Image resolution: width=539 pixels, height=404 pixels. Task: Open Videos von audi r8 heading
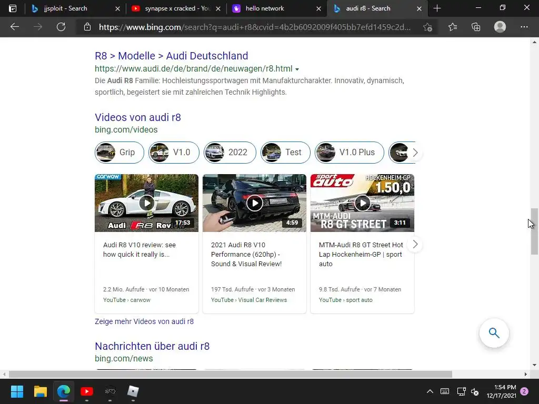tap(138, 117)
